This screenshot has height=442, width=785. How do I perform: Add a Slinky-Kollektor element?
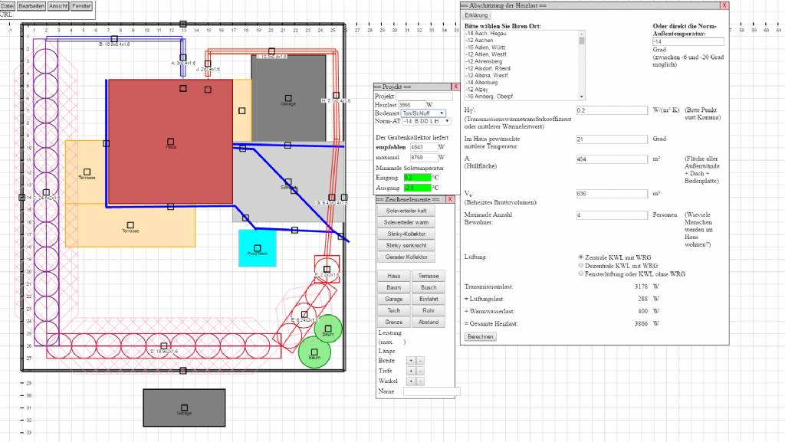coord(406,233)
